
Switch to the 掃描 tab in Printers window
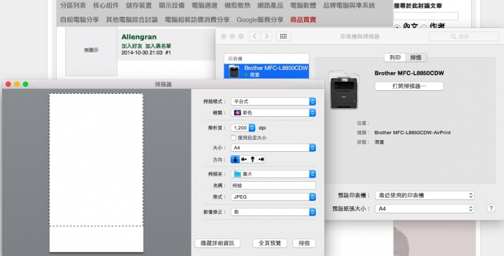click(x=416, y=57)
